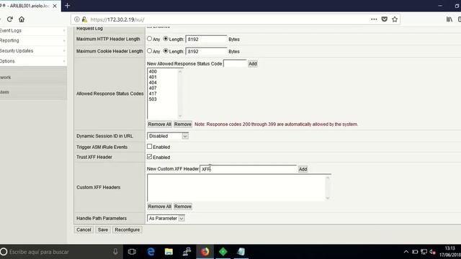Click Remove under status codes list

click(182, 124)
